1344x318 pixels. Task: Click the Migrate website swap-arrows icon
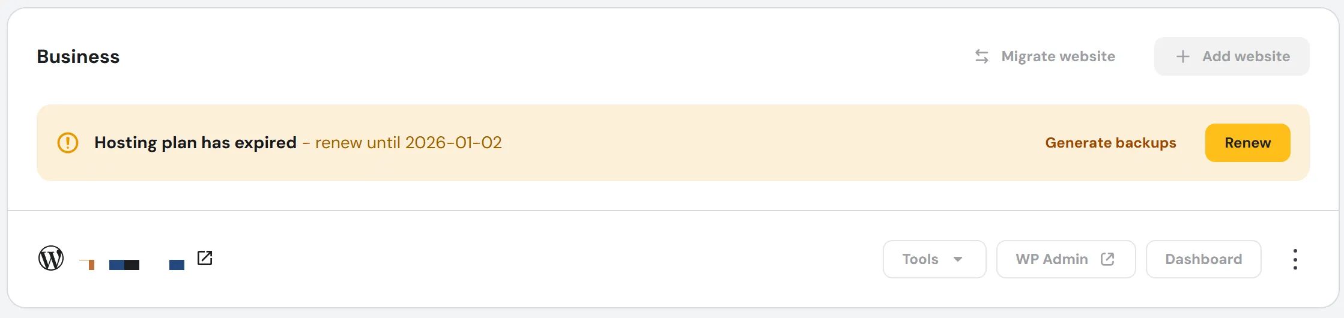click(981, 56)
